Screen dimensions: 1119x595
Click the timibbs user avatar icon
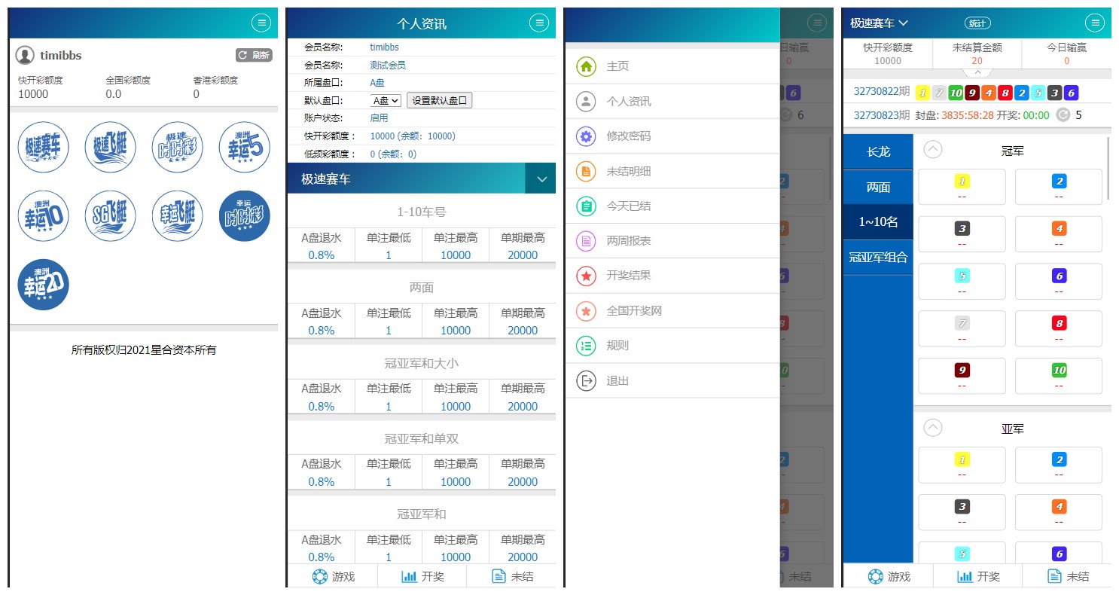click(x=25, y=55)
